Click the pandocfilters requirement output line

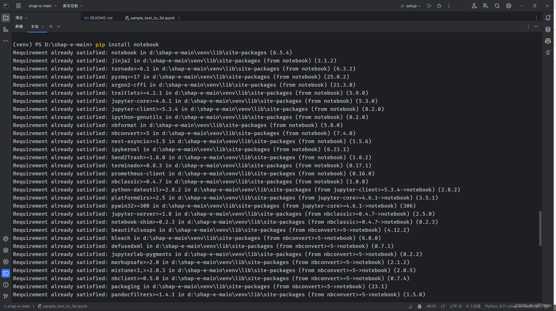[x=219, y=295]
